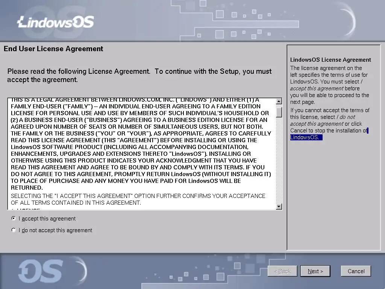385x289 pixels.
Task: Click the license text scroll-up arrow
Action: pos(279,101)
